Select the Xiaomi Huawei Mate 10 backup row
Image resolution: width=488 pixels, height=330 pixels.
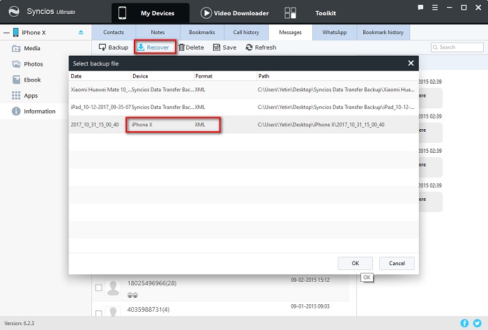pos(244,90)
